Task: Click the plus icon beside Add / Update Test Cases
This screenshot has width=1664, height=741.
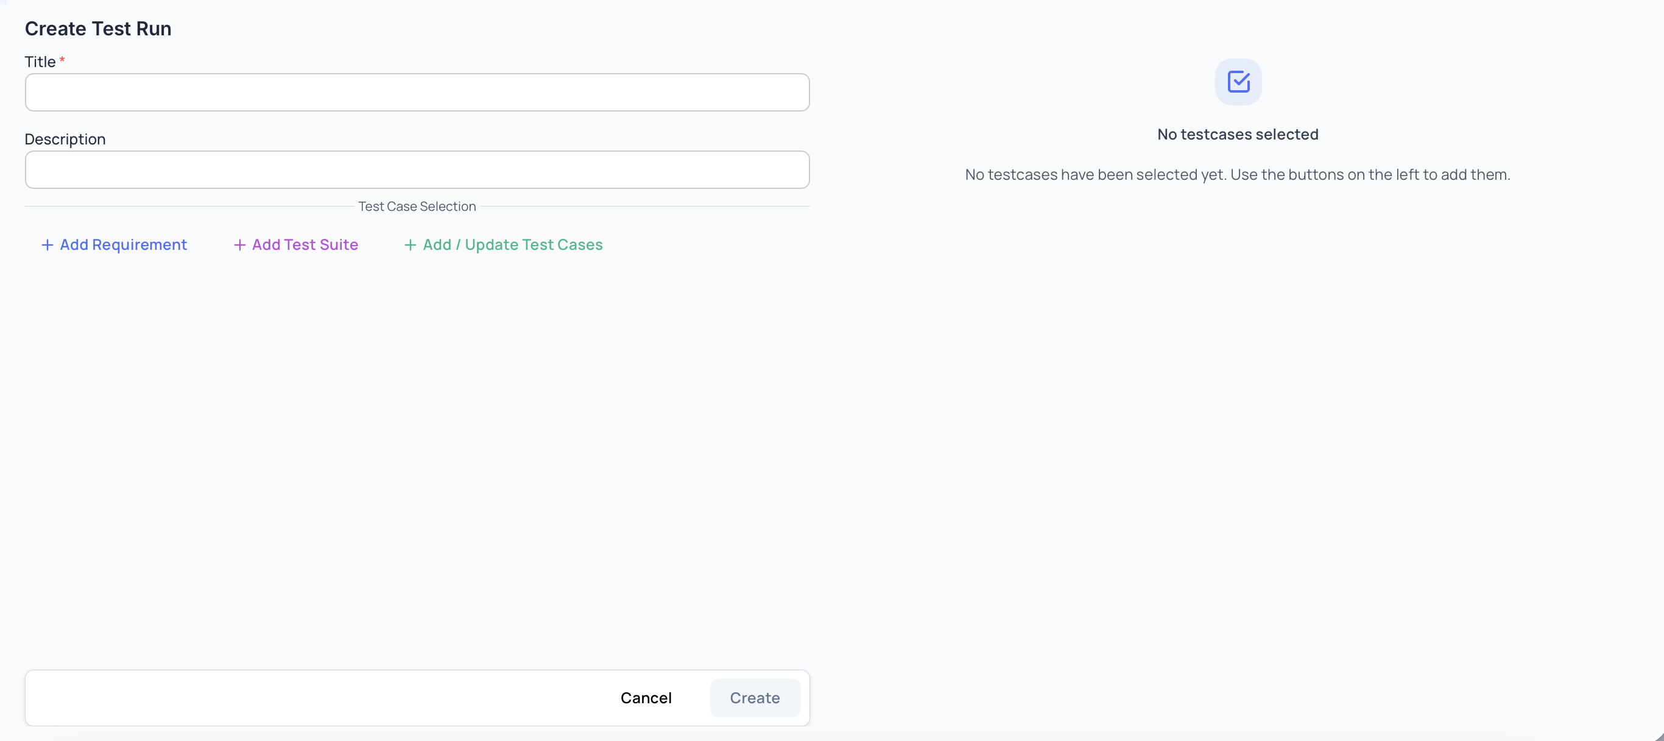Action: coord(410,245)
